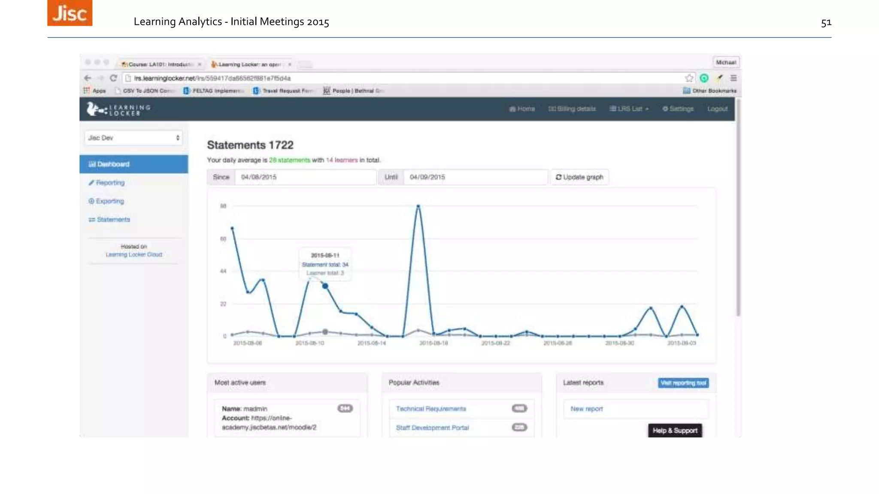Click the new tab button
The image size is (879, 494).
tap(305, 65)
